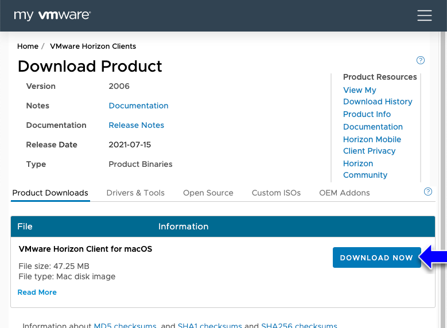Screen dimensions: 447x328
Task: Click help icon beside OEM Addons tab
Action: pos(428,192)
